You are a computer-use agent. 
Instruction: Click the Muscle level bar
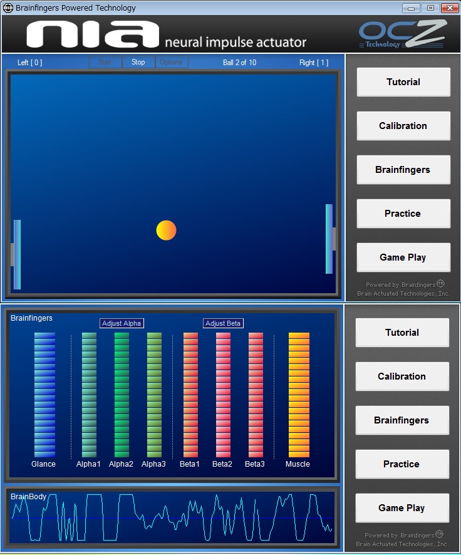299,395
